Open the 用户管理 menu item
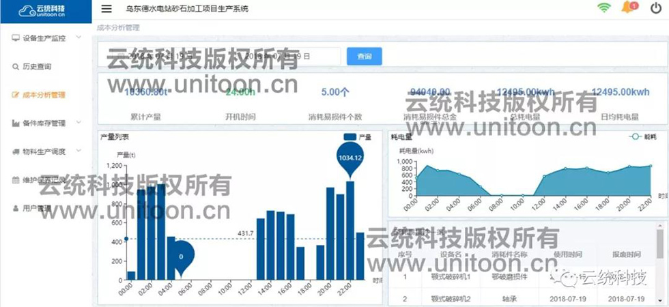Screen dimensions: 669x307 pyautogui.click(x=37, y=209)
